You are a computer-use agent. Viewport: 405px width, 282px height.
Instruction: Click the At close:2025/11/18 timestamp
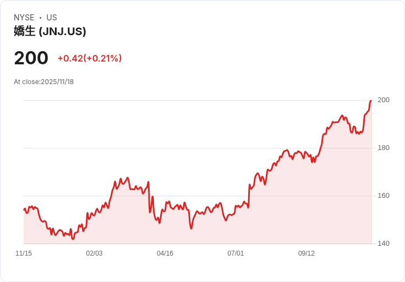click(x=43, y=82)
